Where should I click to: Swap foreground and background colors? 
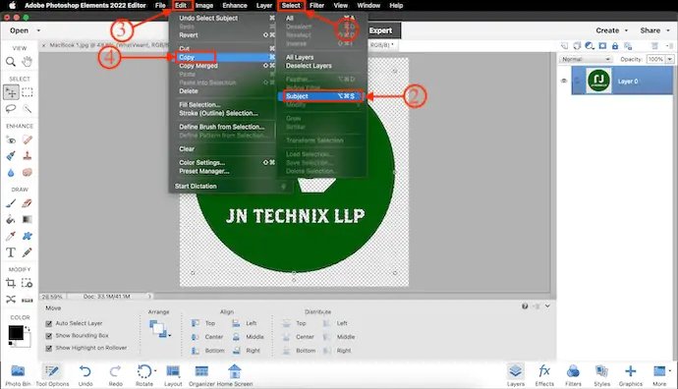click(28, 329)
